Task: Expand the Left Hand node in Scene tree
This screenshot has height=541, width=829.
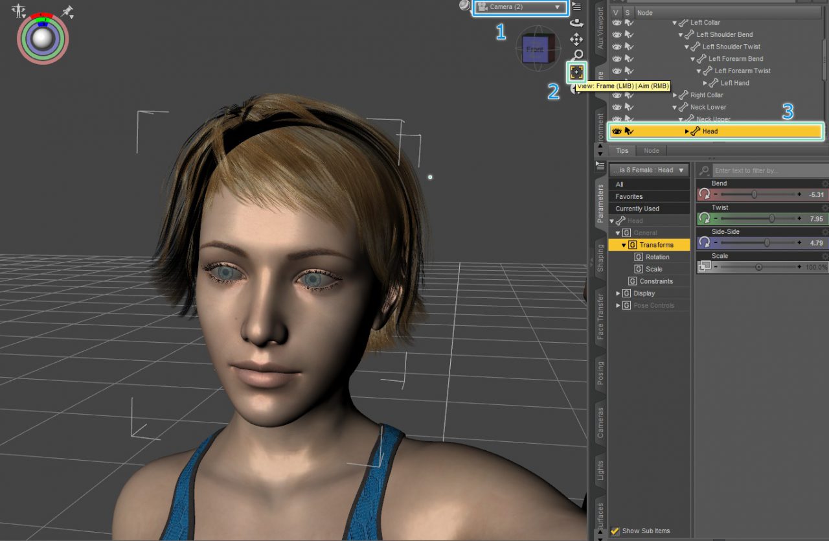Action: tap(705, 82)
